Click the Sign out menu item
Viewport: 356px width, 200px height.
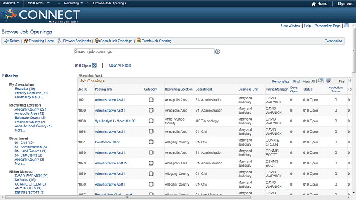pyautogui.click(x=345, y=4)
